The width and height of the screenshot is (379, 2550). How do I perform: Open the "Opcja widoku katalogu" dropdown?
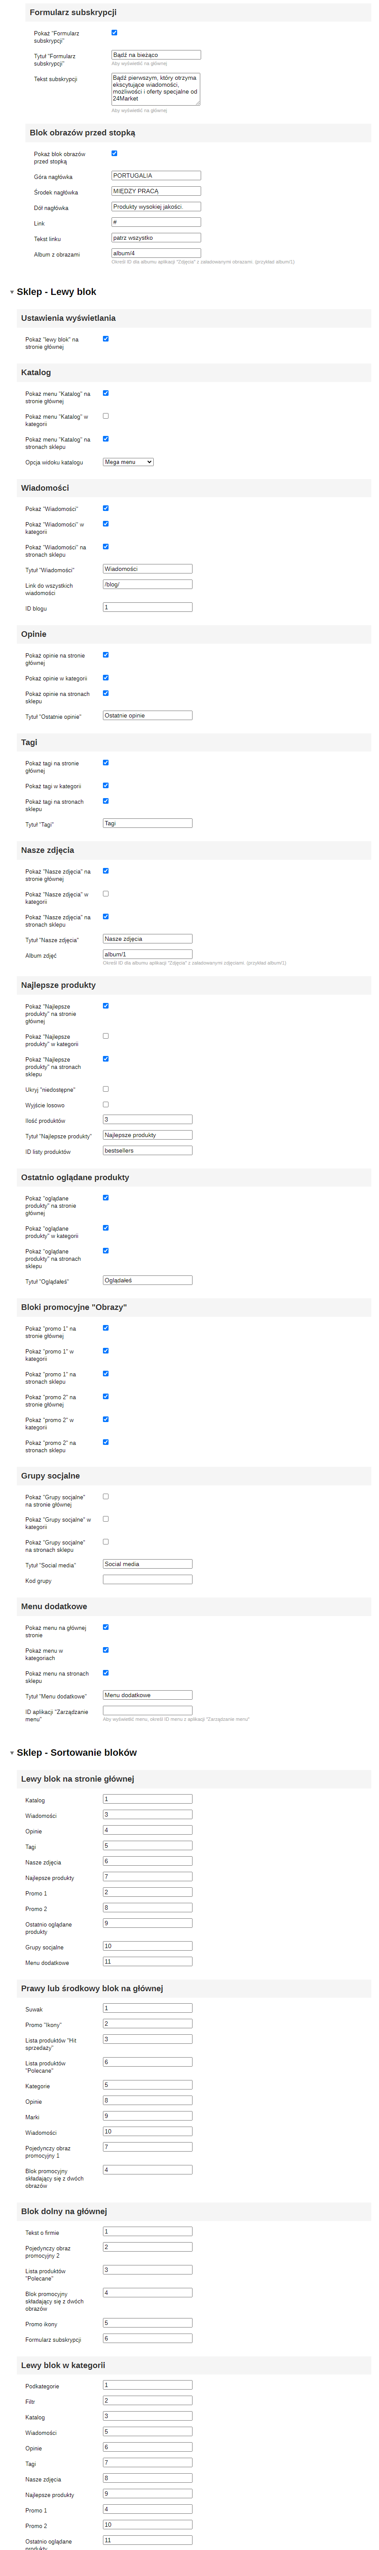click(x=129, y=462)
